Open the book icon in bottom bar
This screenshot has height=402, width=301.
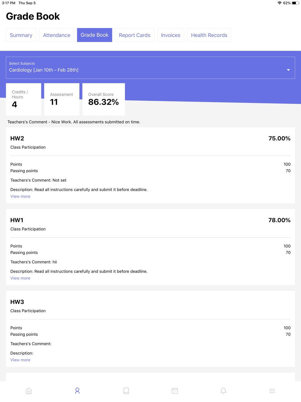point(126,391)
